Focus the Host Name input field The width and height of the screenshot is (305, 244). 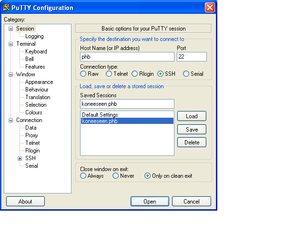click(127, 57)
